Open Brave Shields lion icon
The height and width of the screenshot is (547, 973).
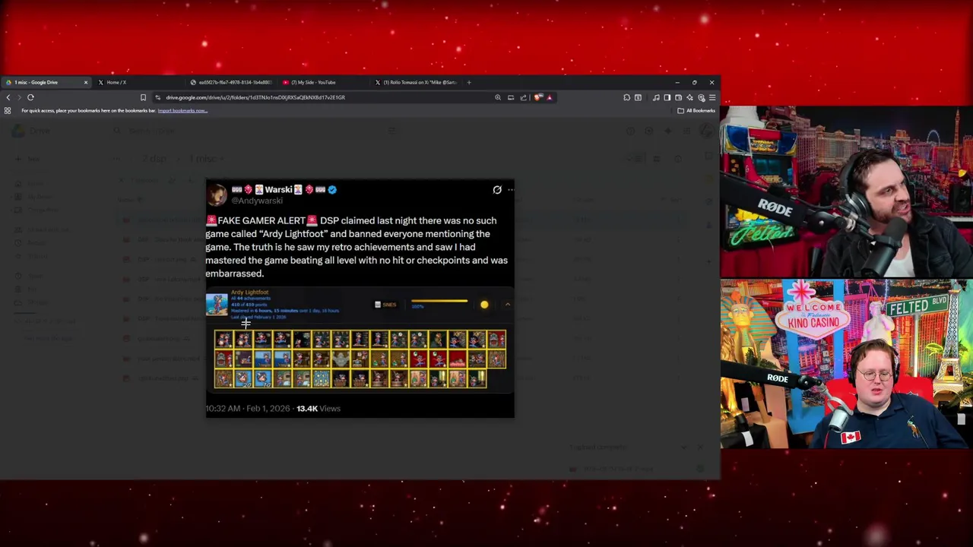pos(537,97)
